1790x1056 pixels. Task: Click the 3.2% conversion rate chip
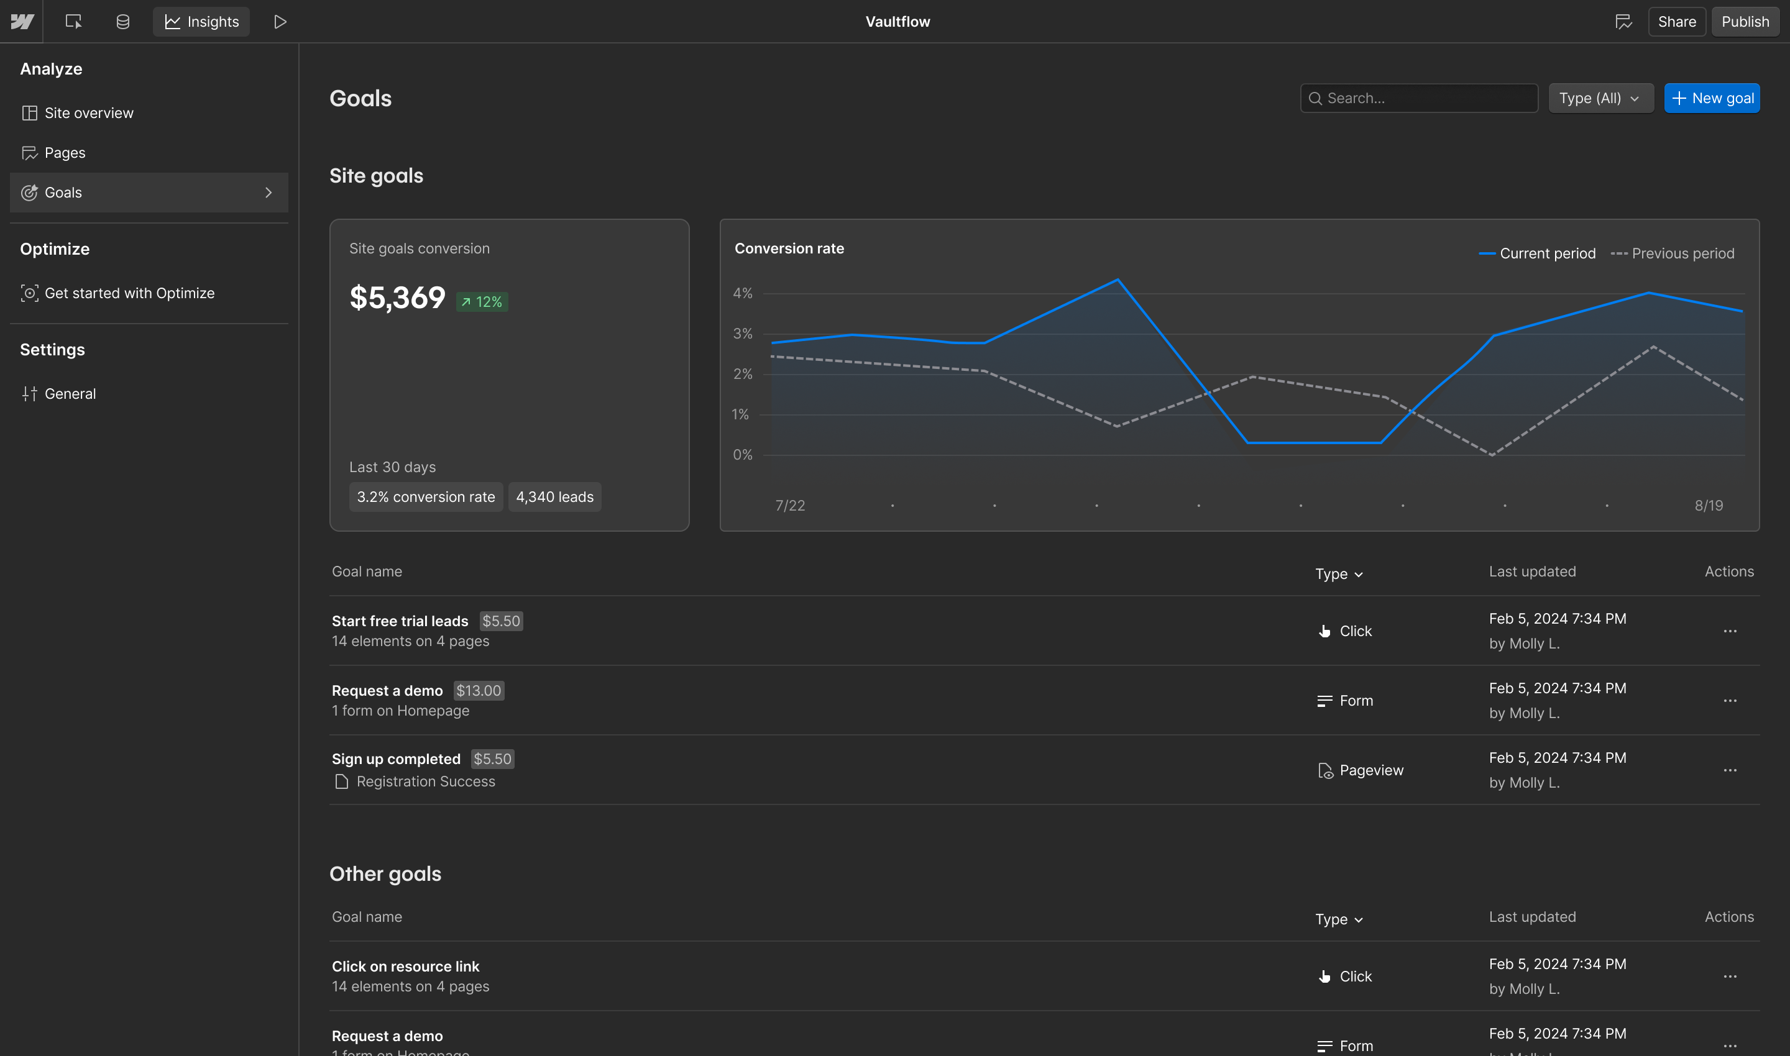pos(425,497)
